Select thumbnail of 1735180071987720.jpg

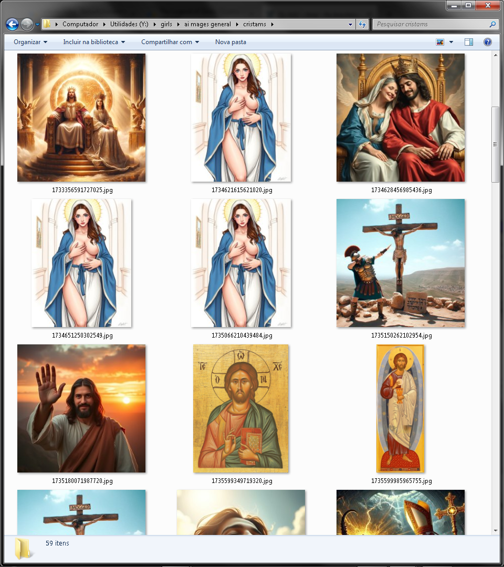(x=81, y=408)
